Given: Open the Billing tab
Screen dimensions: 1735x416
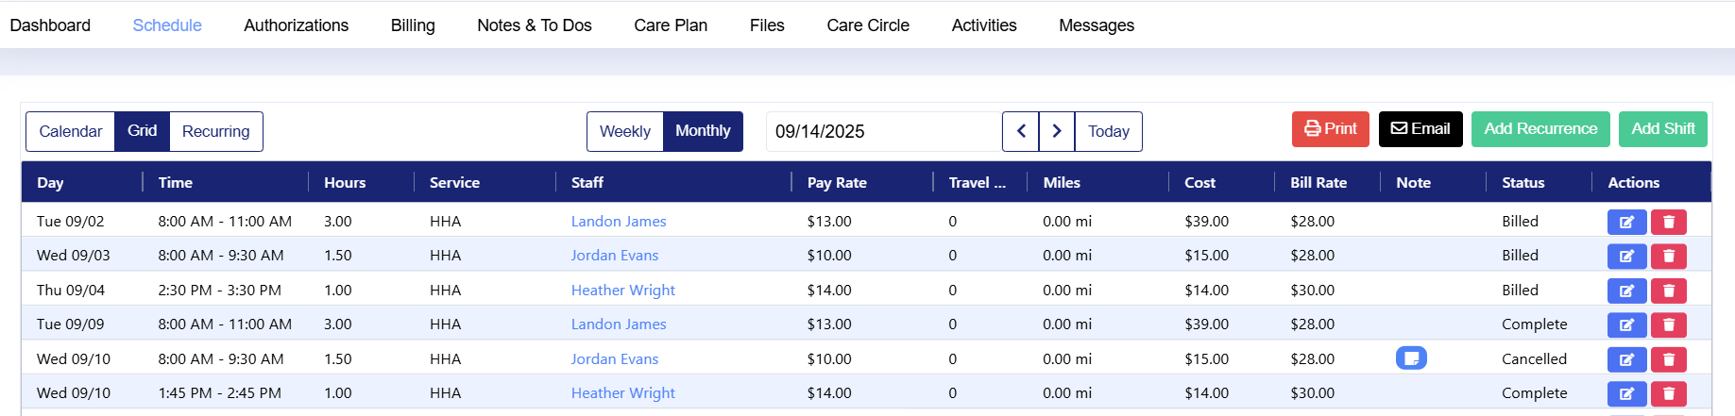Looking at the screenshot, I should coord(413,25).
